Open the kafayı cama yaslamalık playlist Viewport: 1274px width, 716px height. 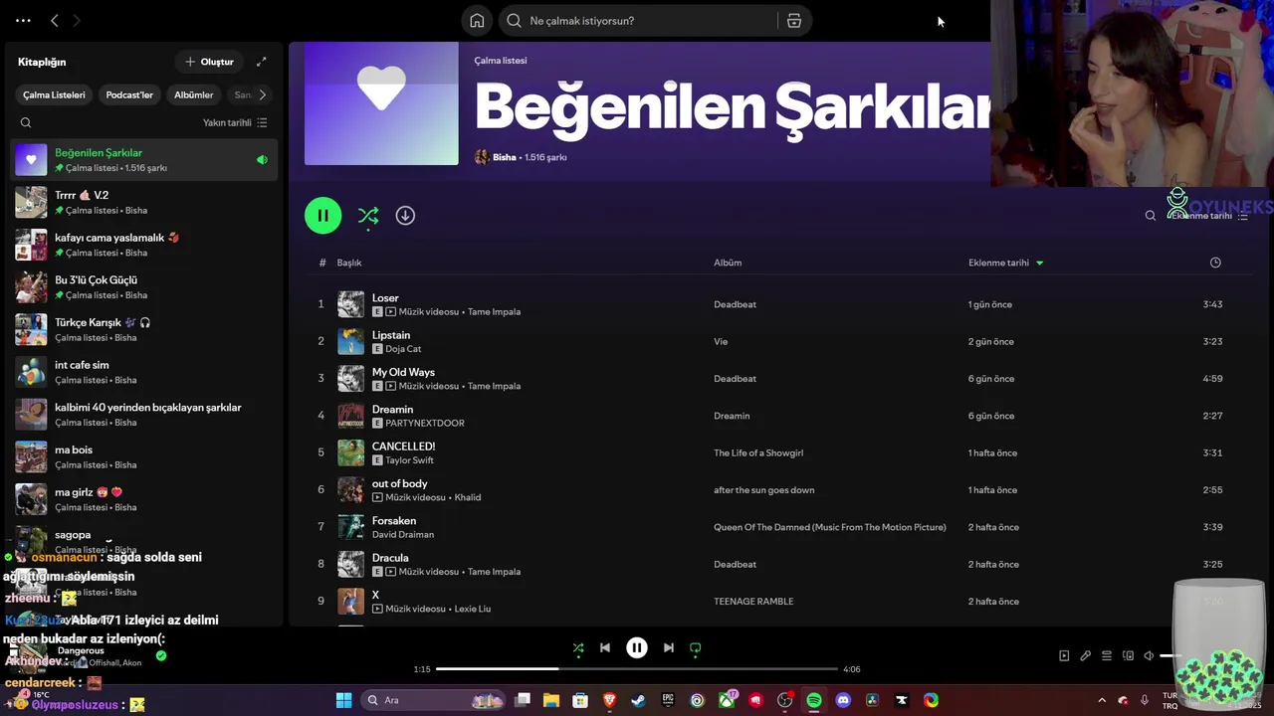144,245
